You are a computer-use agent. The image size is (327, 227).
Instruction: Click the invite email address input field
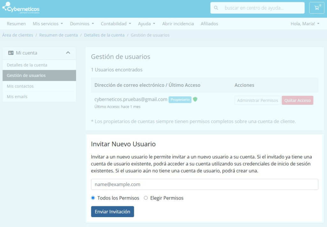click(204, 184)
